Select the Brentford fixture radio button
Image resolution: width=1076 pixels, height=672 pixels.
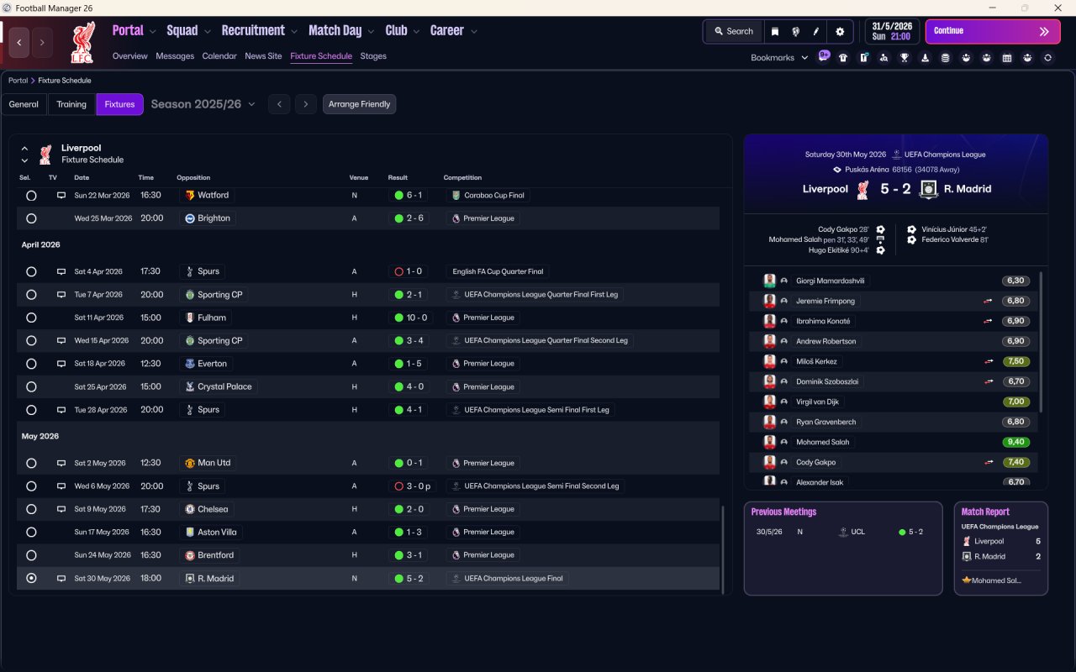(31, 555)
